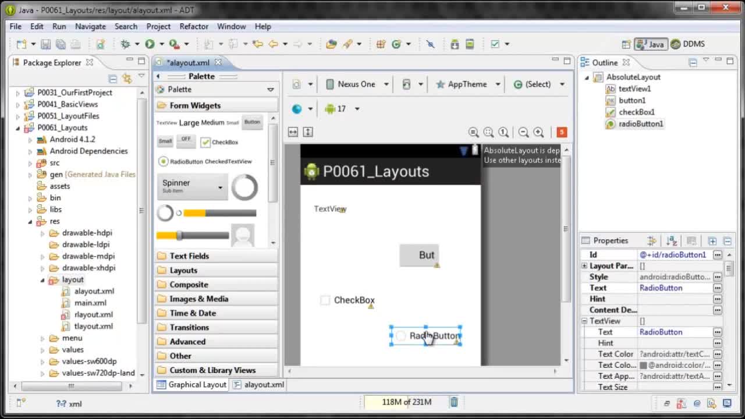Click the zoom-in magnifier in layout editor
The height and width of the screenshot is (419, 745).
pos(538,132)
